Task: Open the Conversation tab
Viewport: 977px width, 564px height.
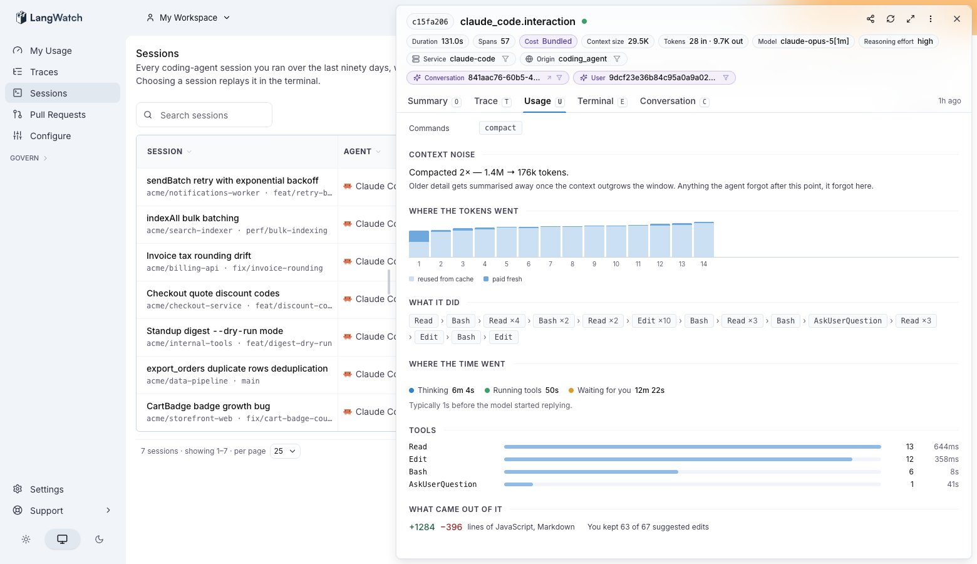Action: click(674, 101)
